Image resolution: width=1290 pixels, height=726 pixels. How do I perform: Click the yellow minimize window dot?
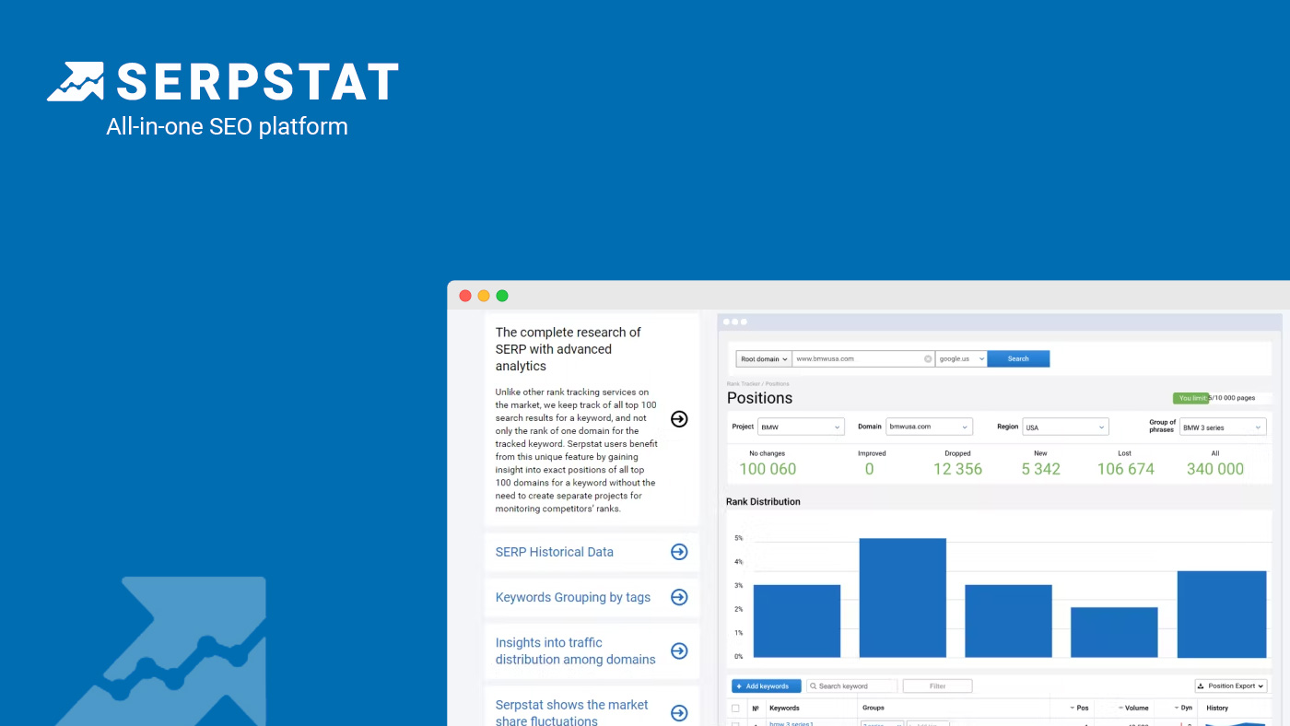click(484, 296)
